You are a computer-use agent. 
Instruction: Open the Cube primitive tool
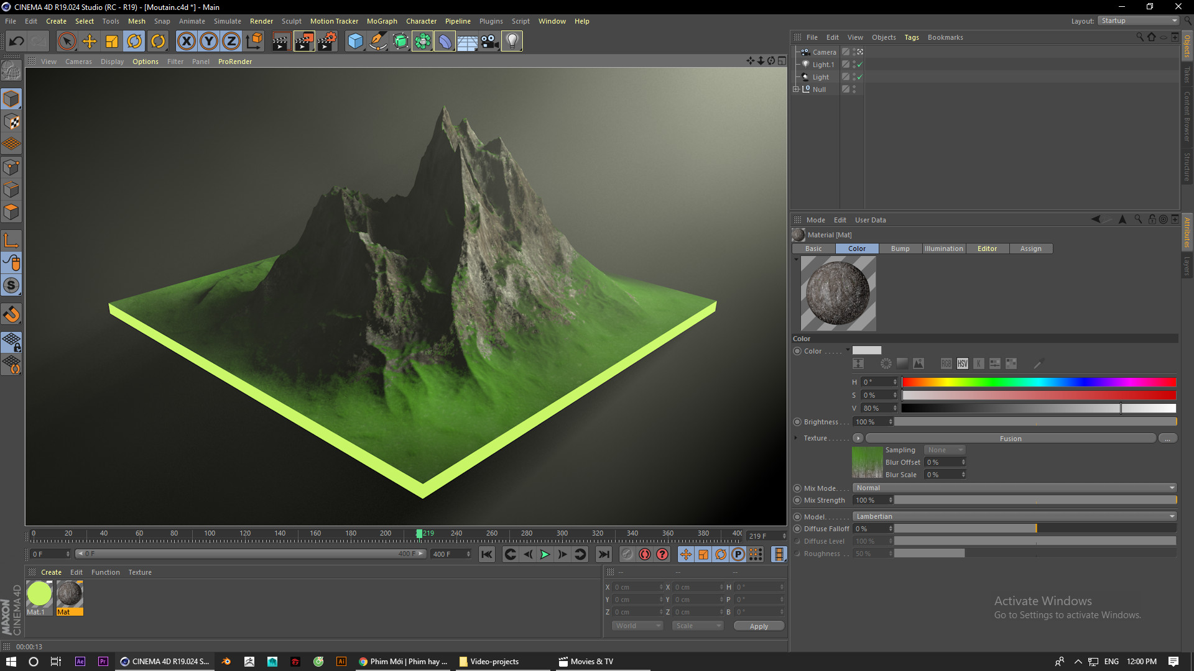356,41
